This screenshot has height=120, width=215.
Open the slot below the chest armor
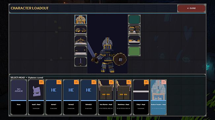point(81,50)
